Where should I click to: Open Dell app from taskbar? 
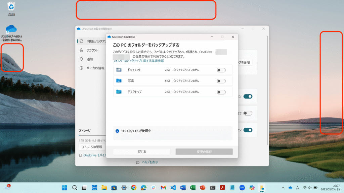tap(94, 188)
